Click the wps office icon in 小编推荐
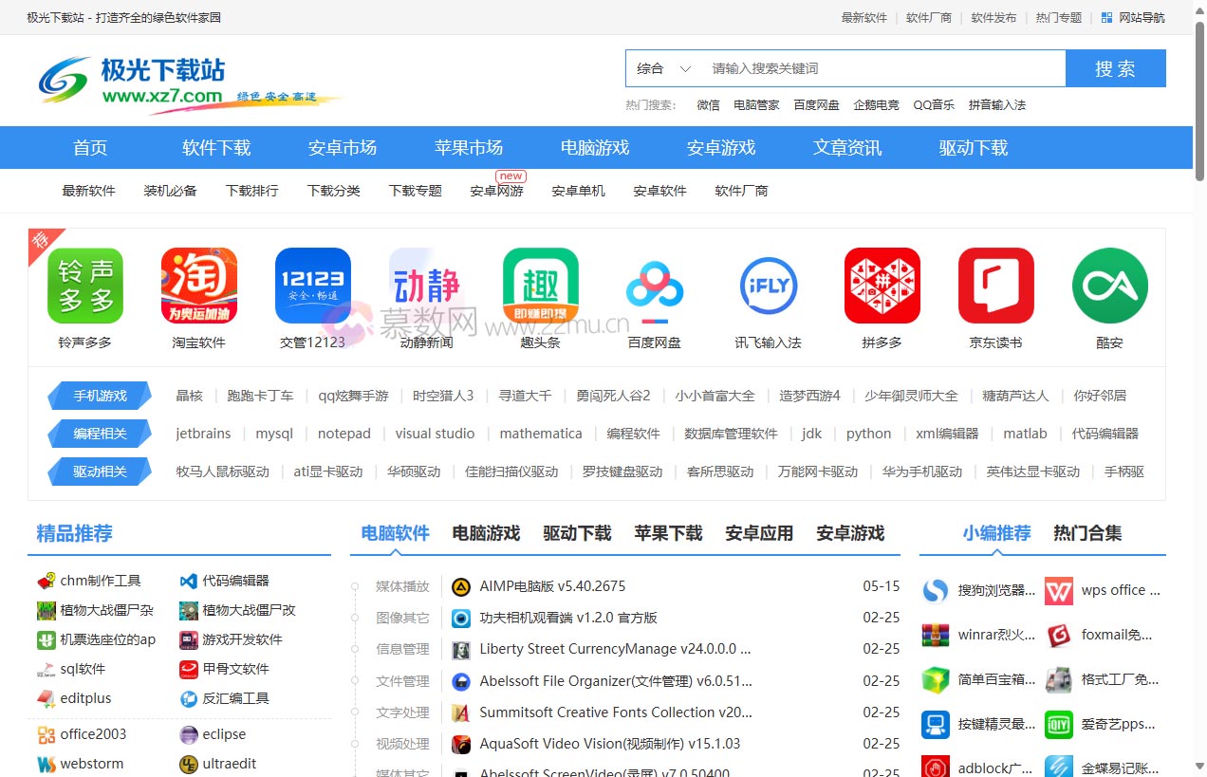 (x=1059, y=590)
